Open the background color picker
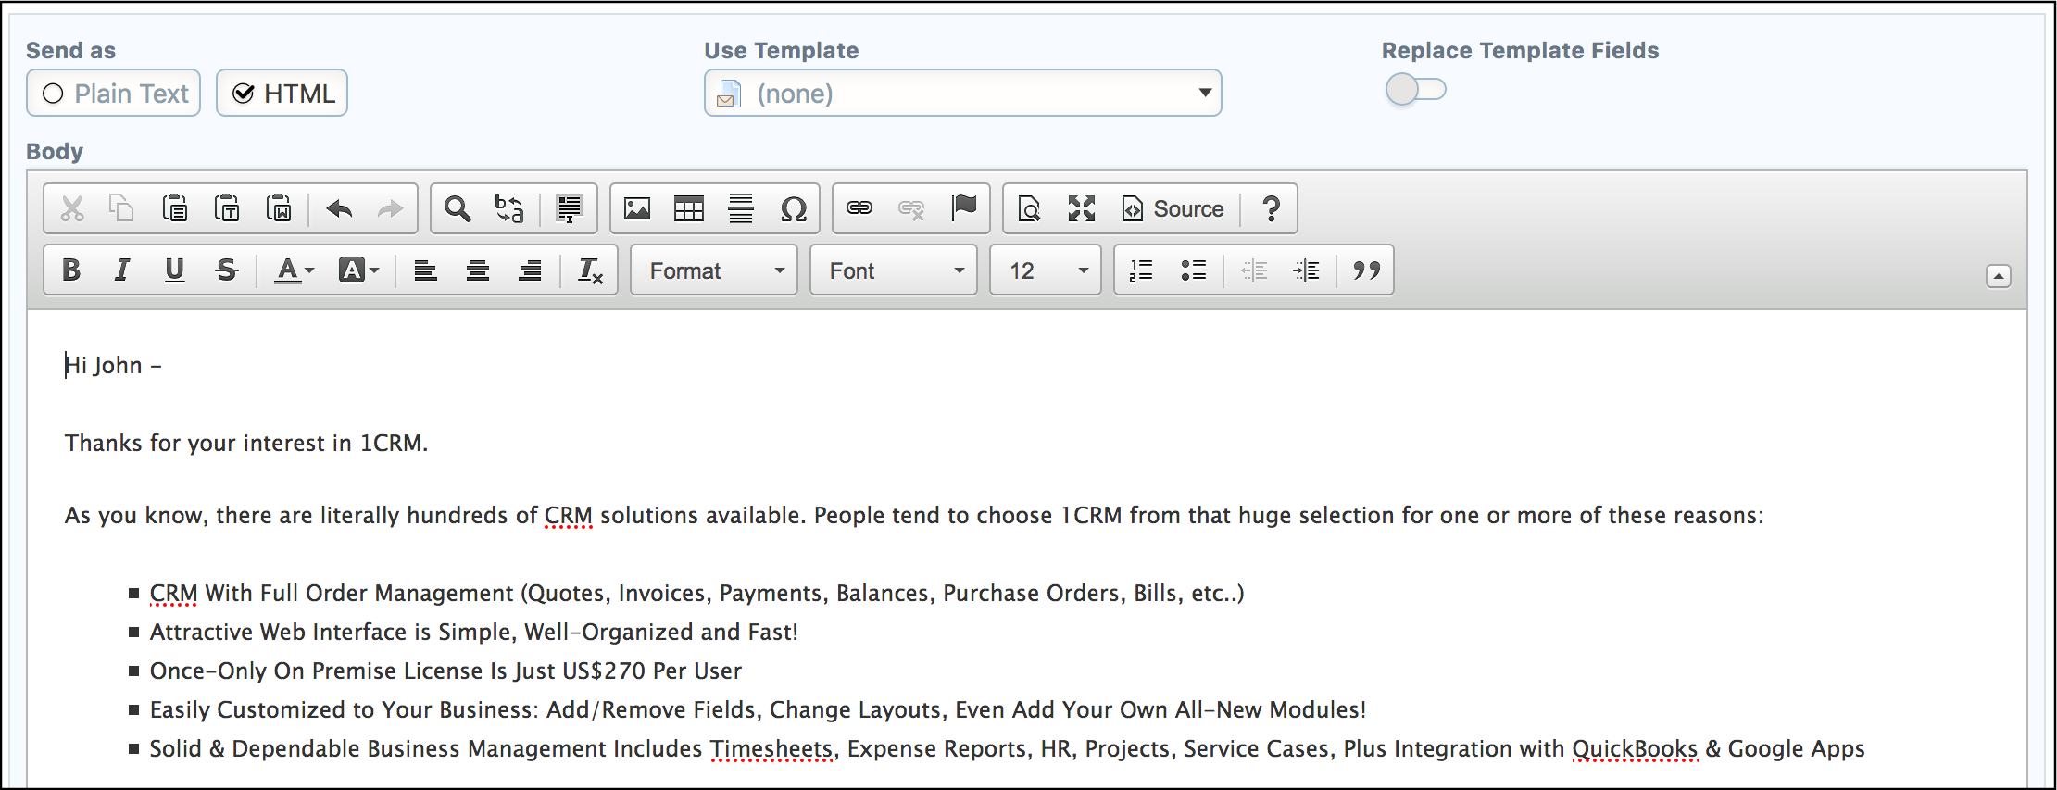Screen dimensions: 2057x790 coord(359,270)
